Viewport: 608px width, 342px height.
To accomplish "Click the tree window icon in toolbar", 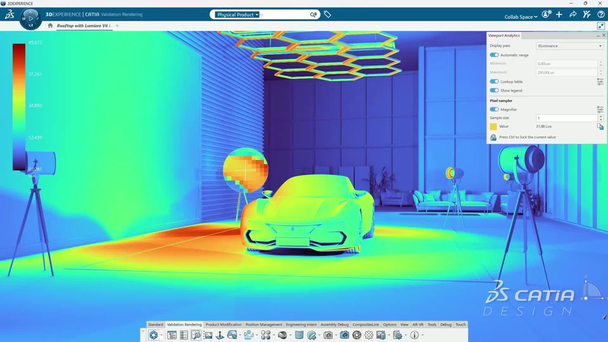I will point(172,335).
